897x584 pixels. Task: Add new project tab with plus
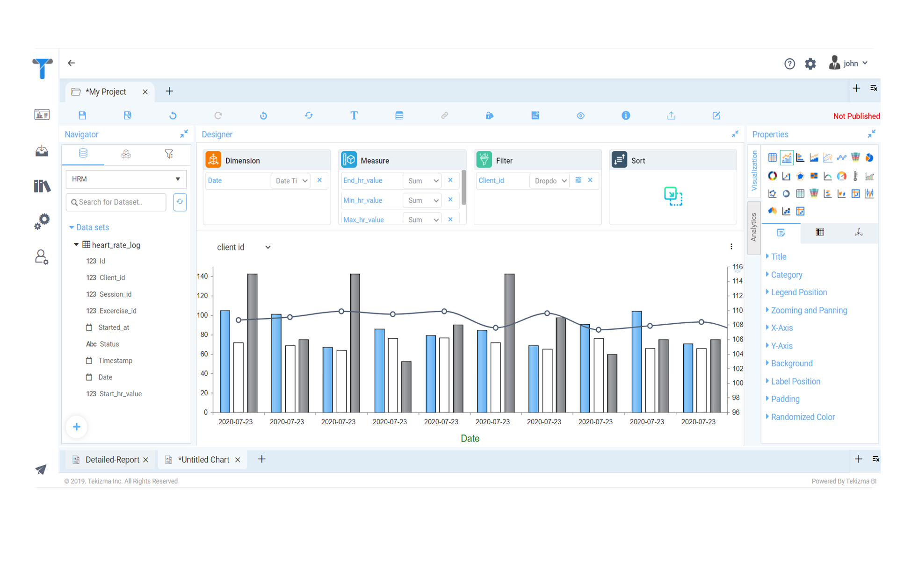pyautogui.click(x=169, y=91)
